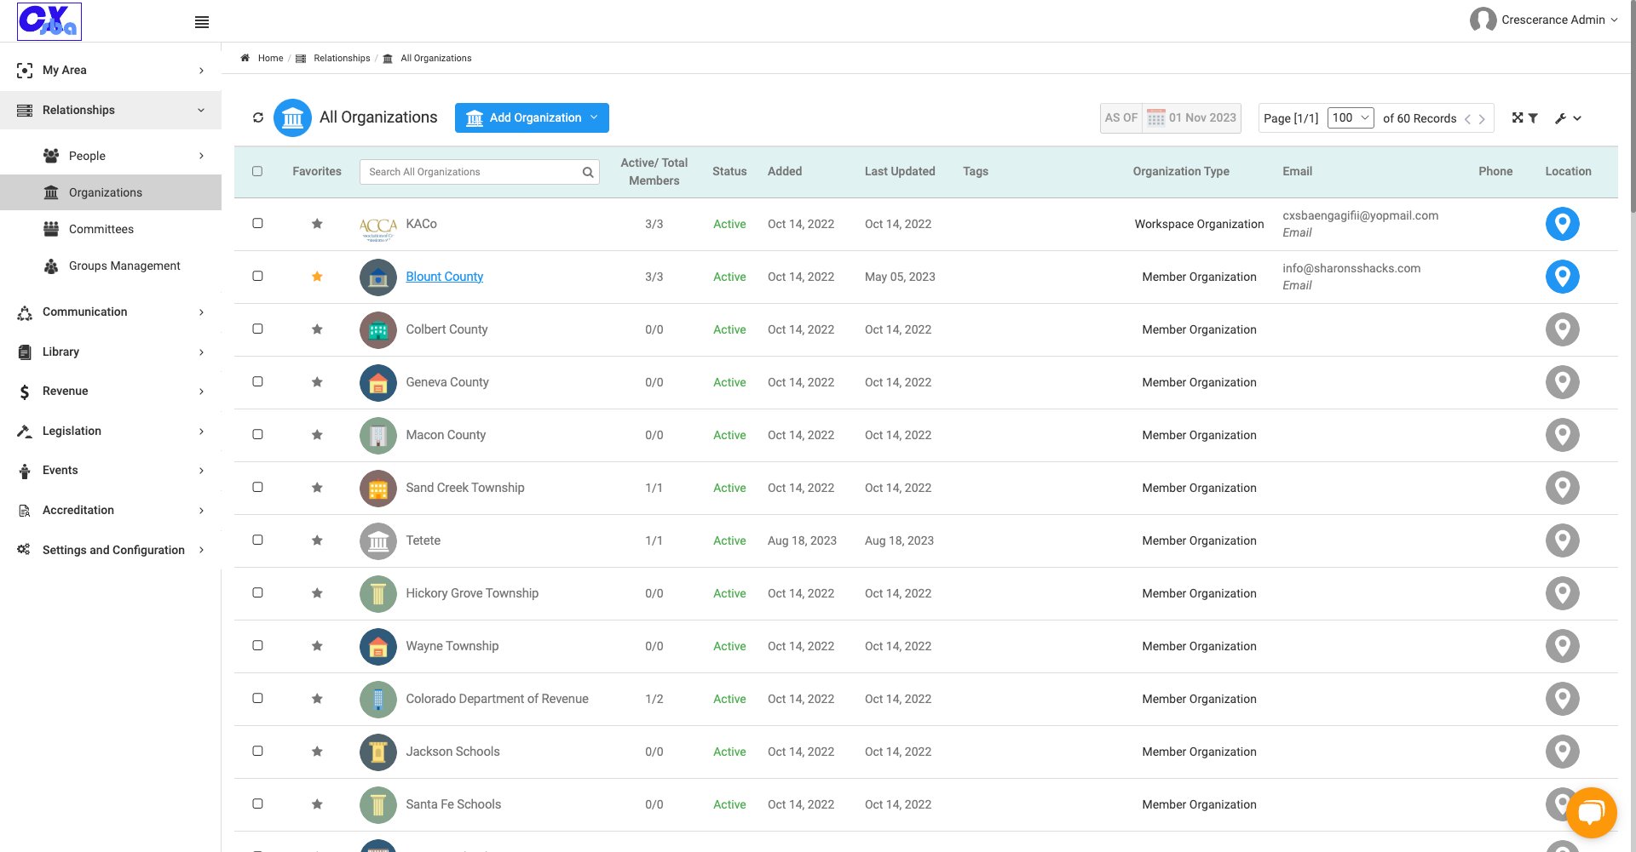This screenshot has height=852, width=1636.
Task: Toggle favorite star for Blount County
Action: click(x=317, y=277)
